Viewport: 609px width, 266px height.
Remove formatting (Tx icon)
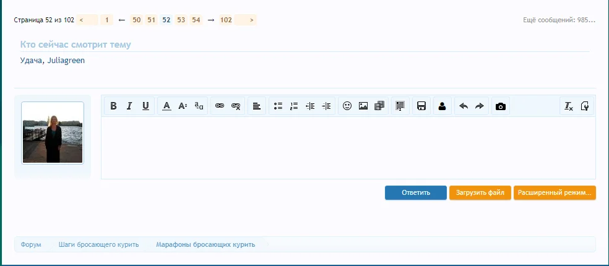[569, 106]
